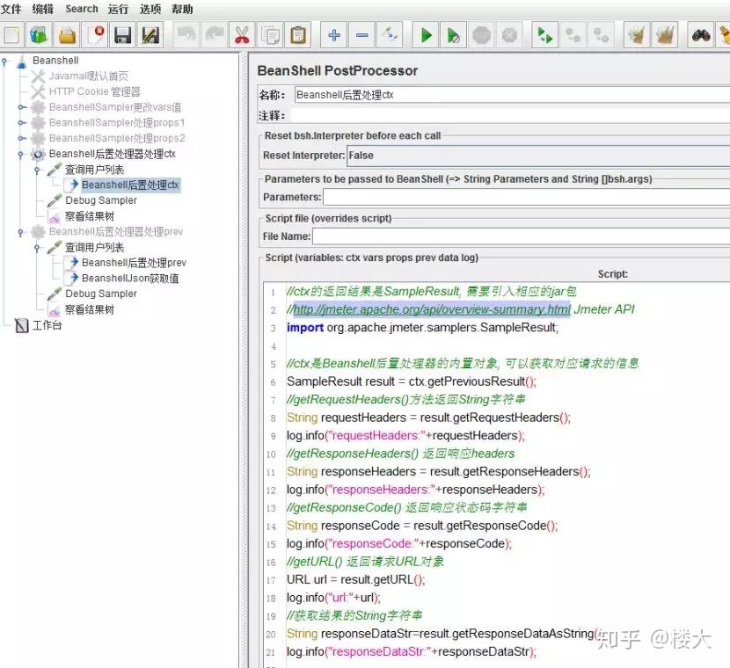Start the test plan with the green play icon

425,35
